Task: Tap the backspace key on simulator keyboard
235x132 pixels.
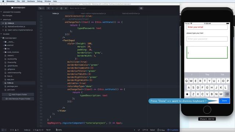Action: coord(227,94)
